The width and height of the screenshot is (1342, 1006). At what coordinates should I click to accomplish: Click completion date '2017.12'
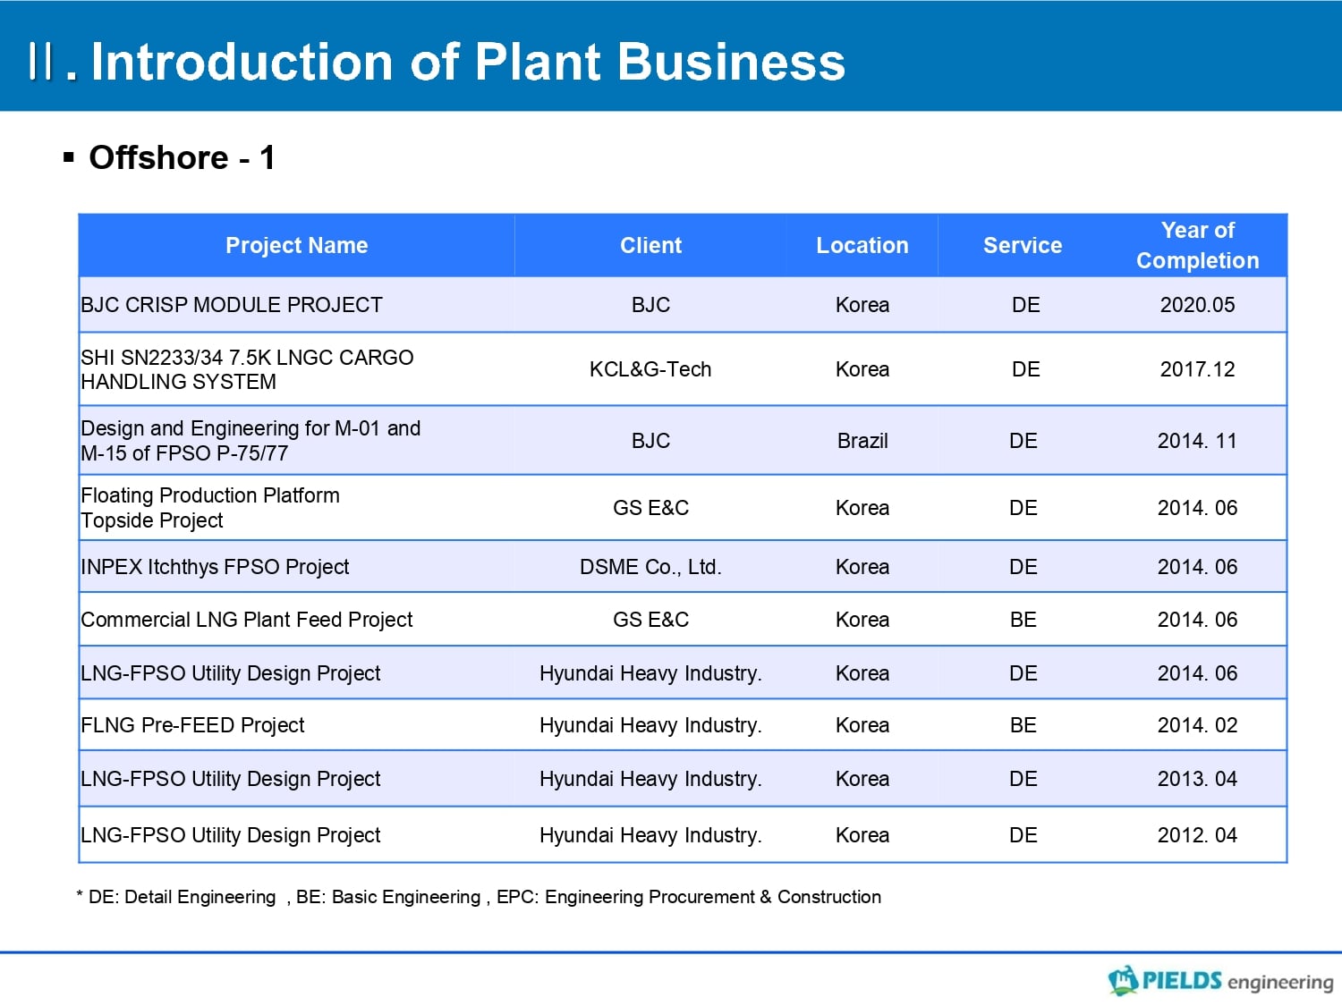1197,369
